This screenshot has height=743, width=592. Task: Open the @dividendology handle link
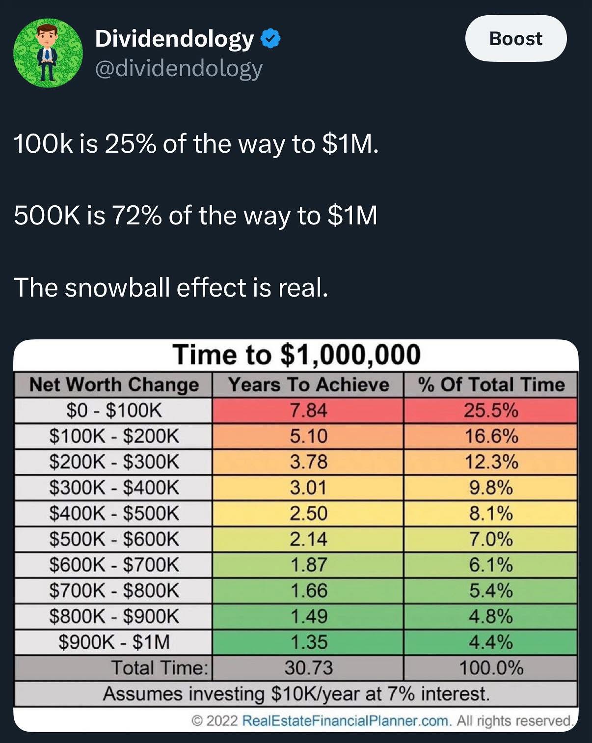178,69
